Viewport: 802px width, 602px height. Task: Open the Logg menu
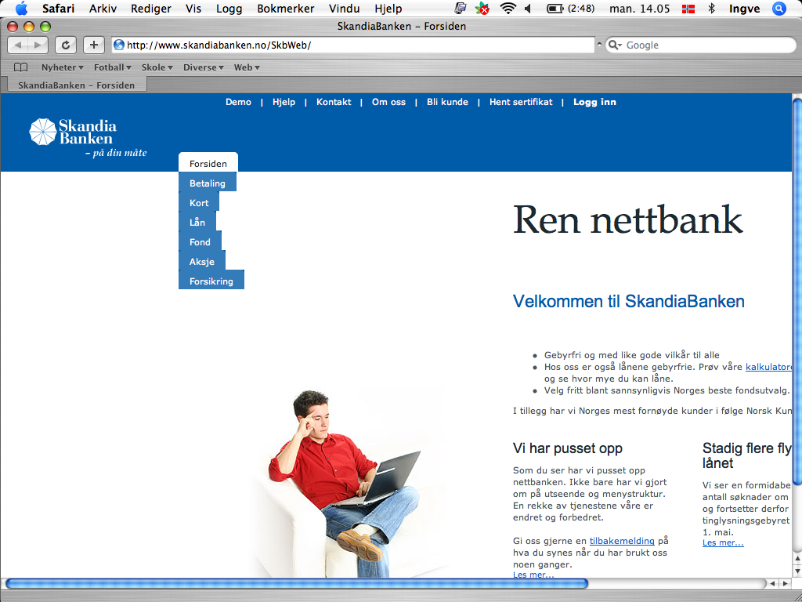coord(229,8)
